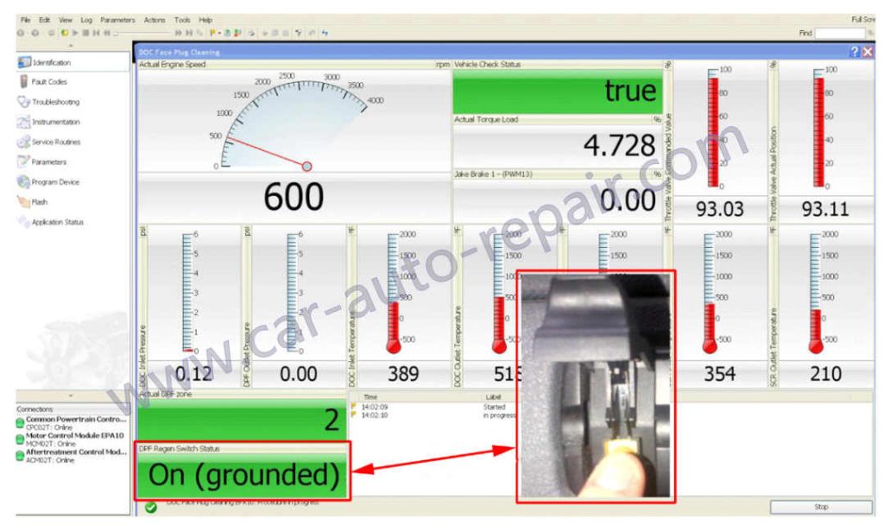Check the Application Status panel
884x526 pixels.
[x=56, y=222]
